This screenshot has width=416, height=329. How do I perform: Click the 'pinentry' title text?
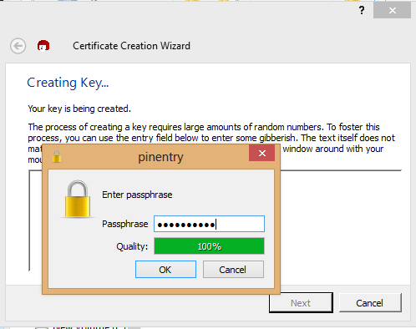[x=160, y=157]
